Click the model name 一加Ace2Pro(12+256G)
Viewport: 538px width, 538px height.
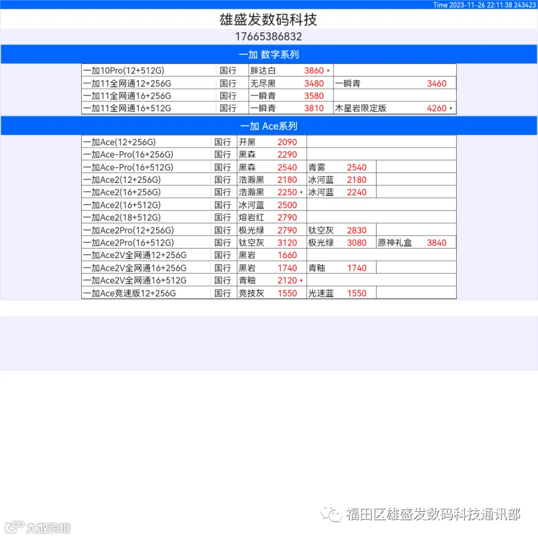[x=129, y=230]
